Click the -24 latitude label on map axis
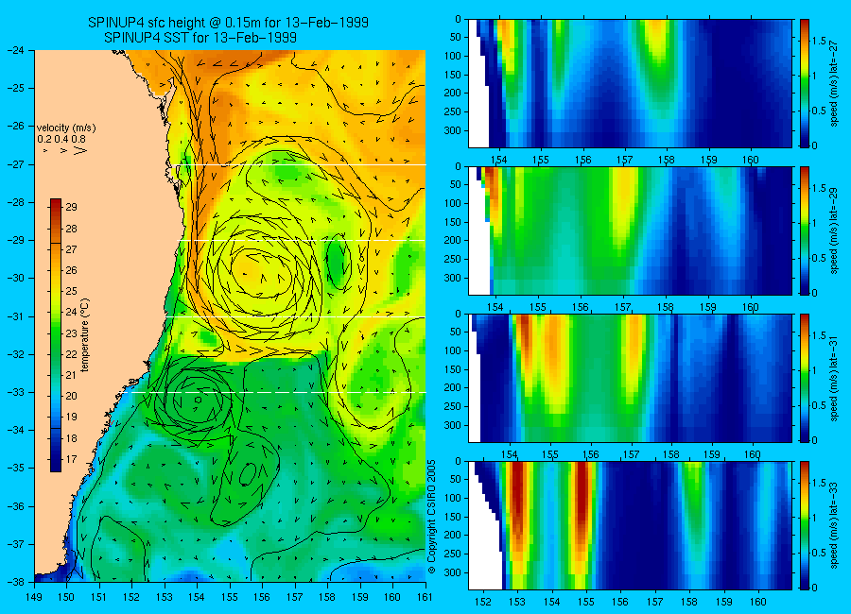 tap(17, 50)
